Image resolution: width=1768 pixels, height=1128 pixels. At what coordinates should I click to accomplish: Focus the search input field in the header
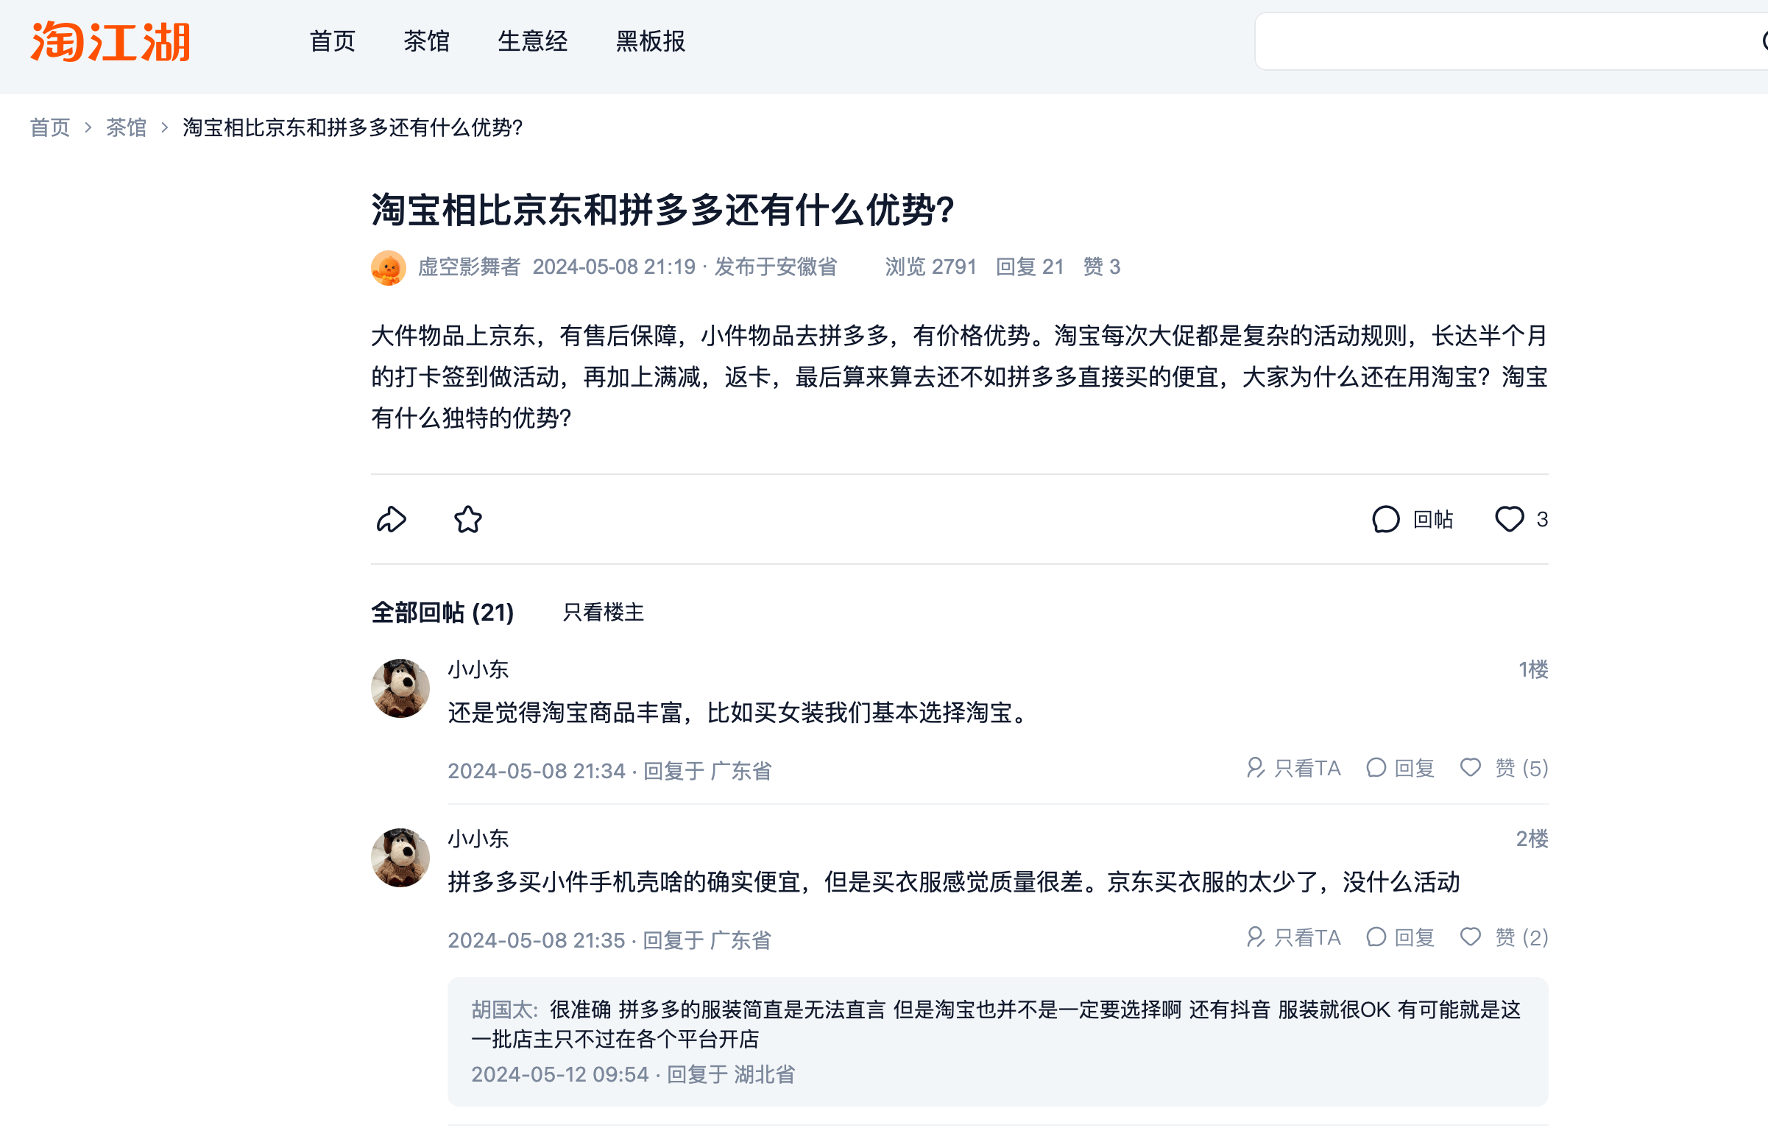pos(1502,42)
